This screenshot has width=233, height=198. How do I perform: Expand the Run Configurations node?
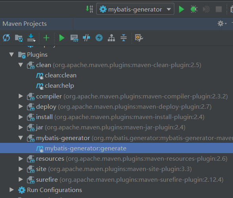11,190
